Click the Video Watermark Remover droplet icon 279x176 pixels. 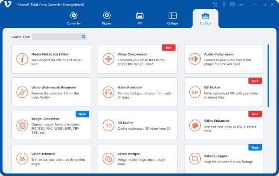pos(22,92)
